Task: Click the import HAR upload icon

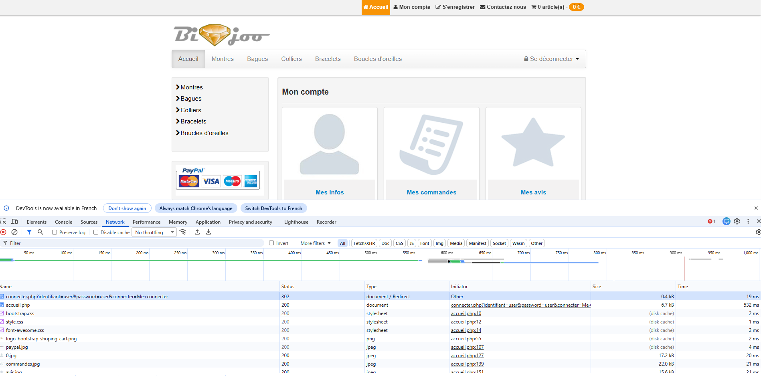Action: click(x=197, y=232)
